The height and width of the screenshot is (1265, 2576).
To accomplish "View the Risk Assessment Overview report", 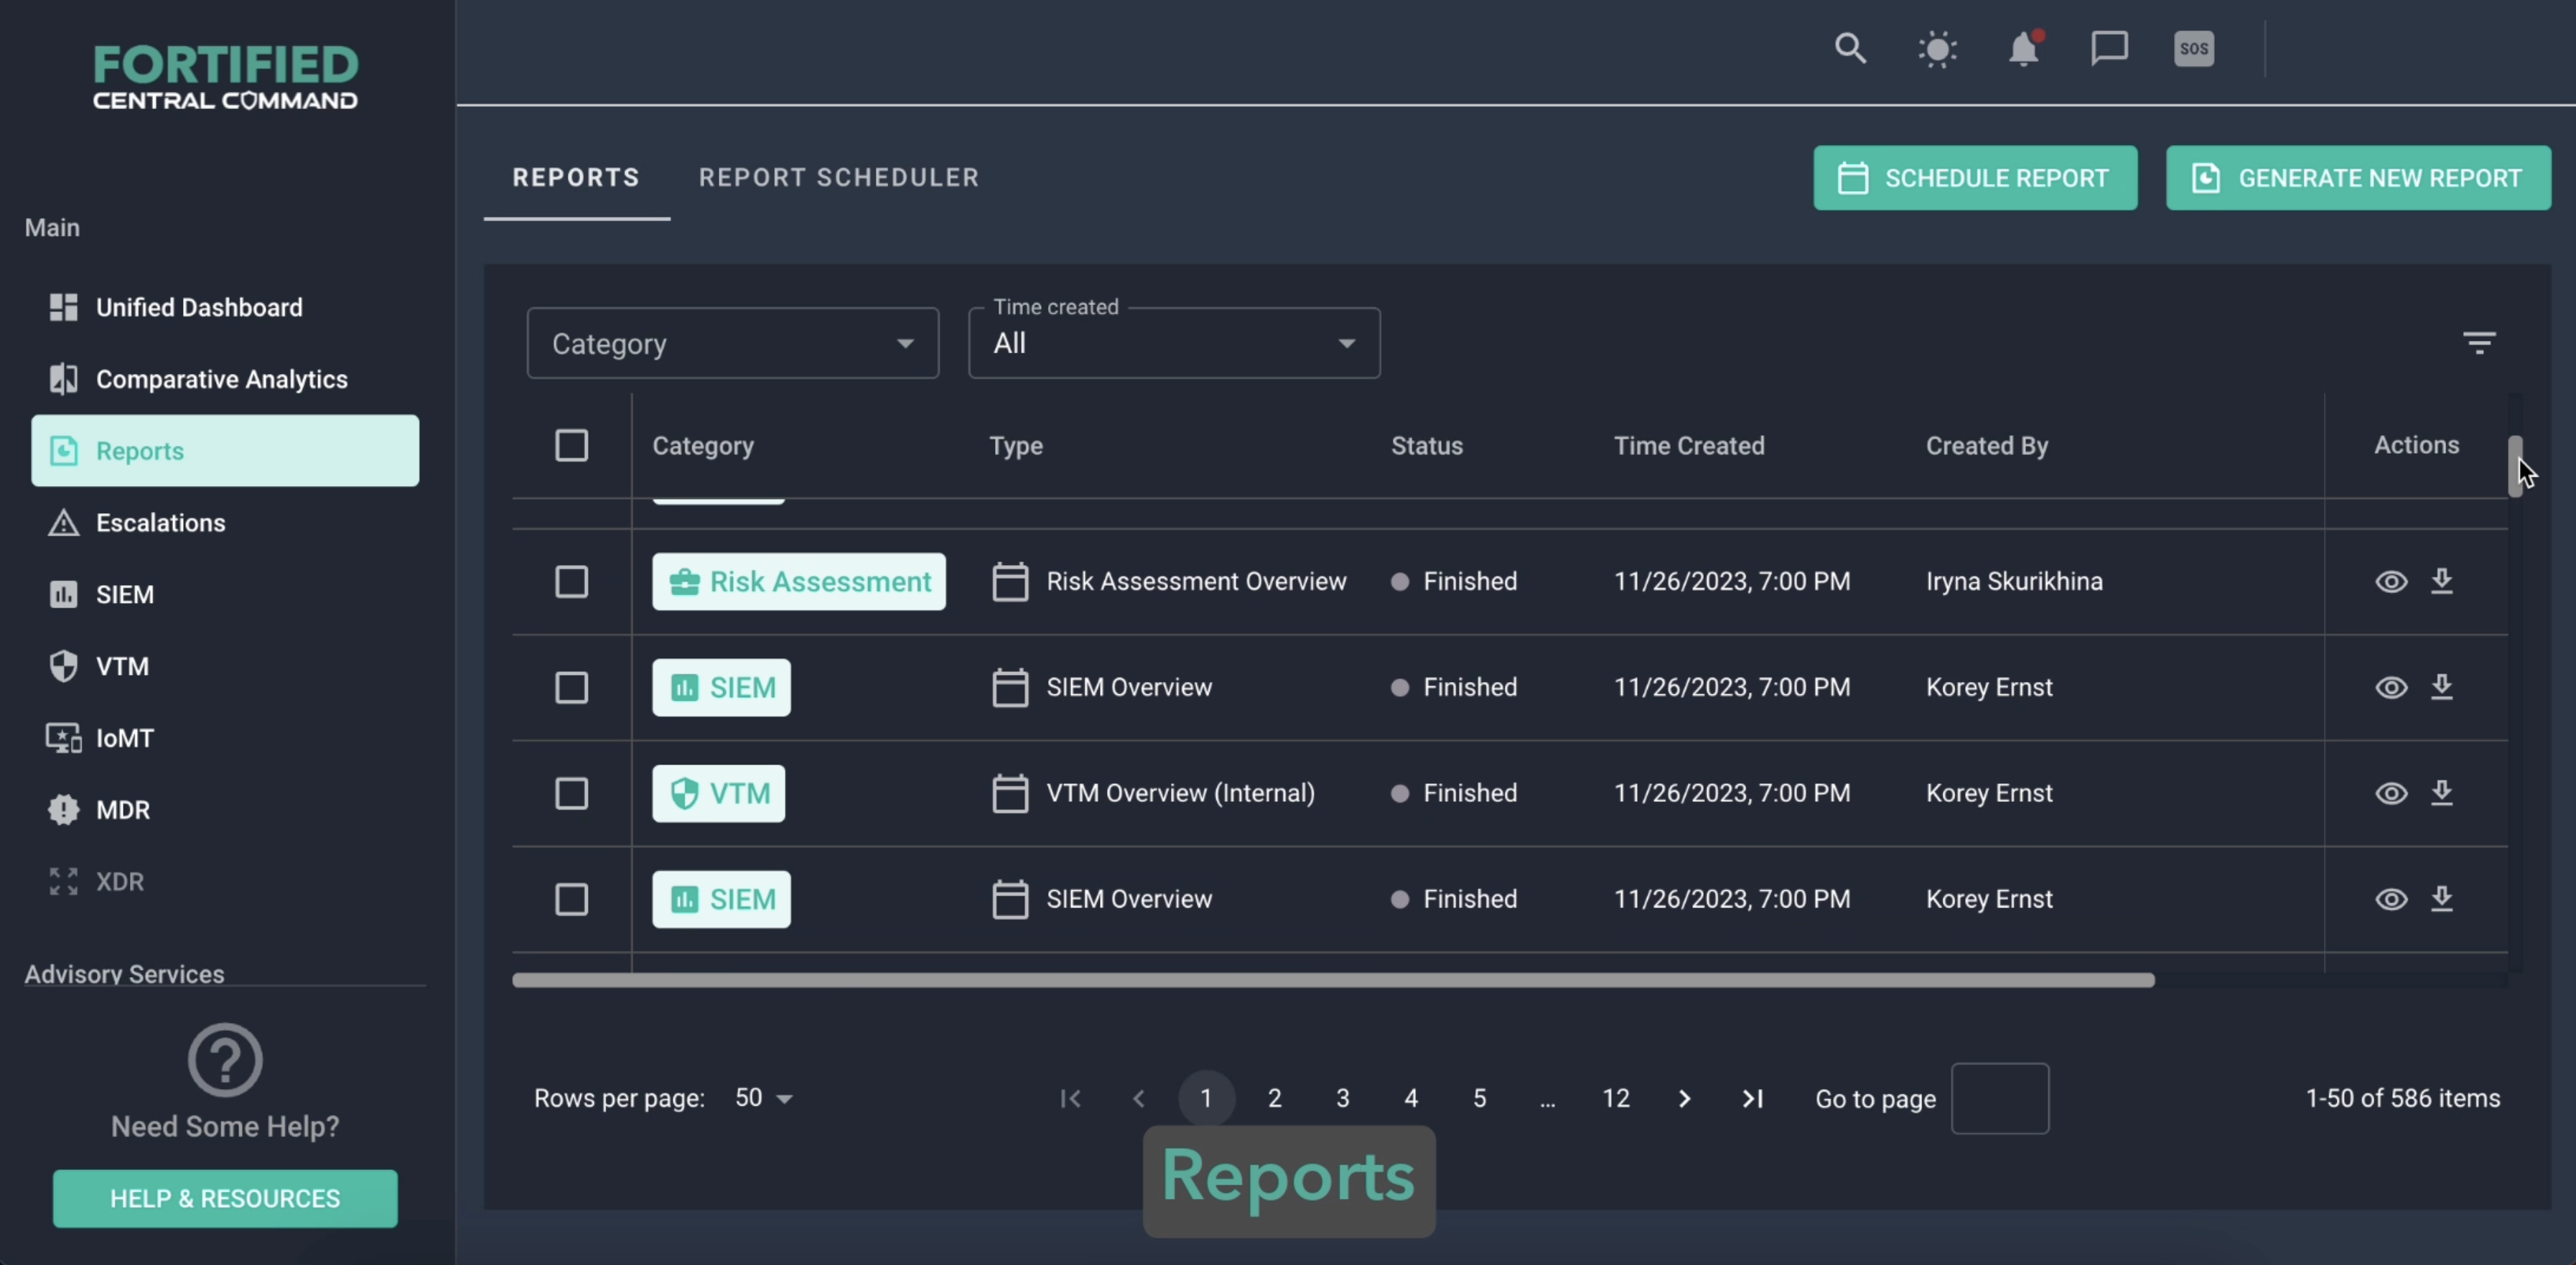I will [2391, 581].
